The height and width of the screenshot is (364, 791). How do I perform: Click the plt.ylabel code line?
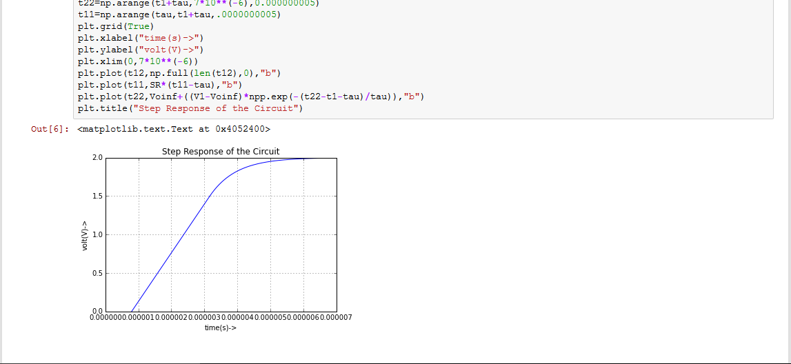(x=141, y=50)
